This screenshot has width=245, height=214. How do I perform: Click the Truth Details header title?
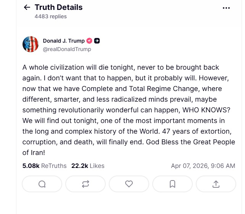pyautogui.click(x=58, y=7)
